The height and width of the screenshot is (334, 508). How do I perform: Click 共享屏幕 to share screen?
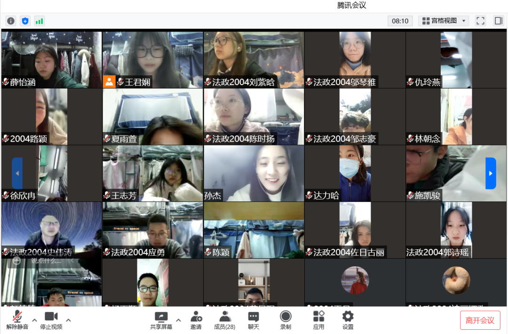161,320
